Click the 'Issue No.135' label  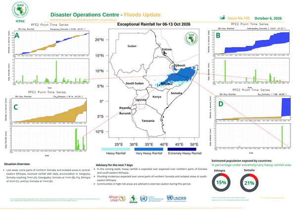(239, 18)
